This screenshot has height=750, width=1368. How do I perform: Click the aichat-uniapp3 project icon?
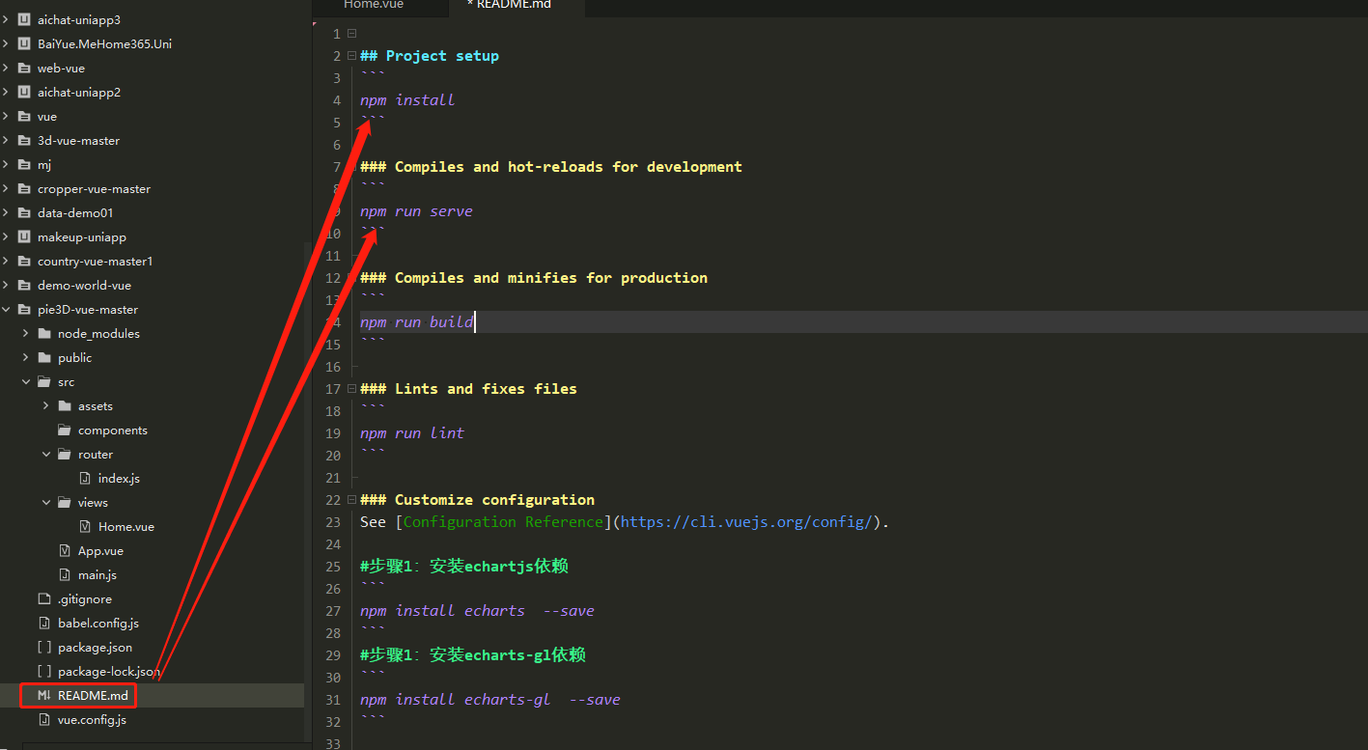tap(24, 19)
